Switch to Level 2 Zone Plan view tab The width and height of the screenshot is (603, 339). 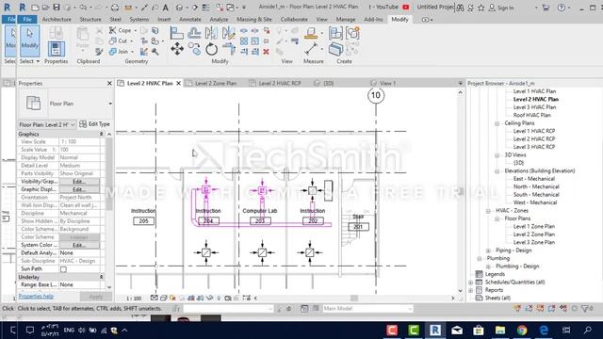point(216,83)
